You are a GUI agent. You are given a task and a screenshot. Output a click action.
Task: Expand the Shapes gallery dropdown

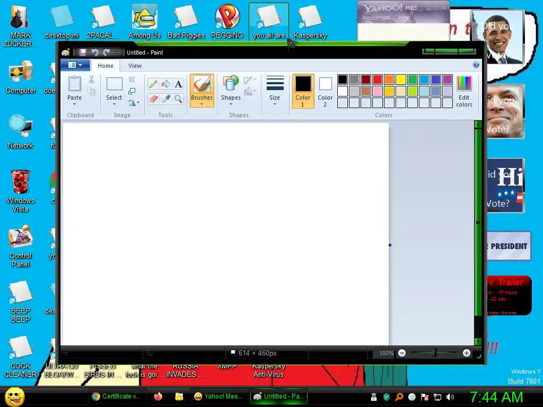pyautogui.click(x=231, y=104)
